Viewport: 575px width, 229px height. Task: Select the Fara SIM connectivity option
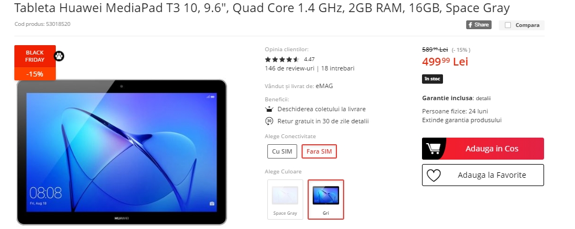point(319,151)
